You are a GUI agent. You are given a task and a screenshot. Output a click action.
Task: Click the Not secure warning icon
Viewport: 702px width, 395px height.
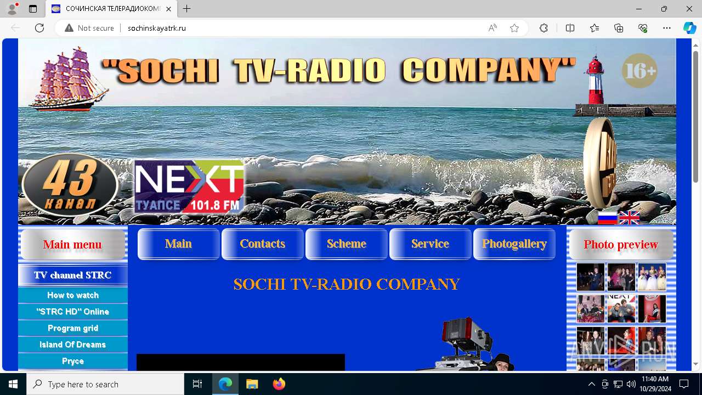[69, 28]
